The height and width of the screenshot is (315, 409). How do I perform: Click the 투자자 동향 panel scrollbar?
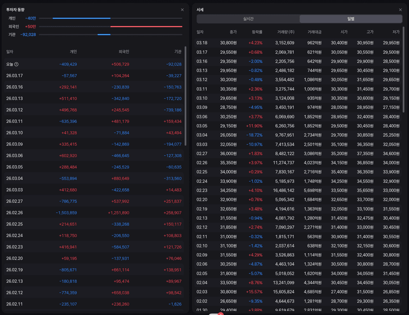point(185,96)
